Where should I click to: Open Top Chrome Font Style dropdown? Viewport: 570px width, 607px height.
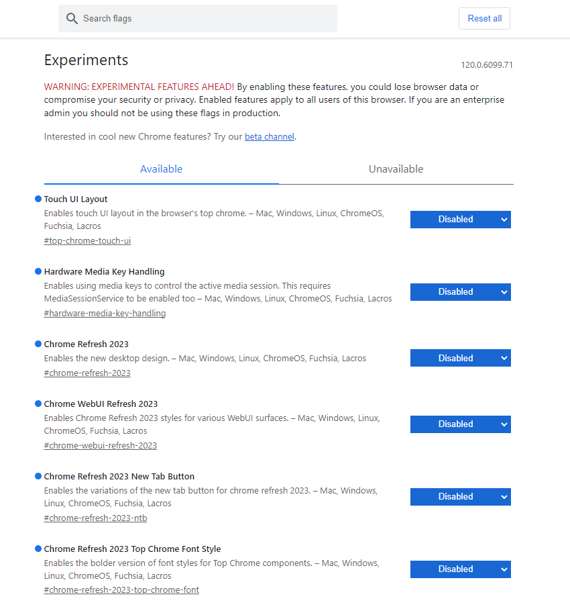[460, 569]
